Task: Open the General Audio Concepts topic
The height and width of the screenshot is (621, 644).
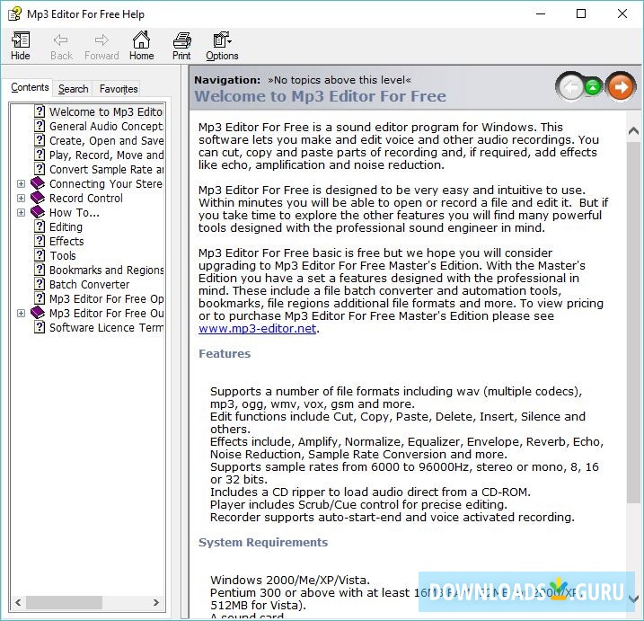Action: click(106, 126)
